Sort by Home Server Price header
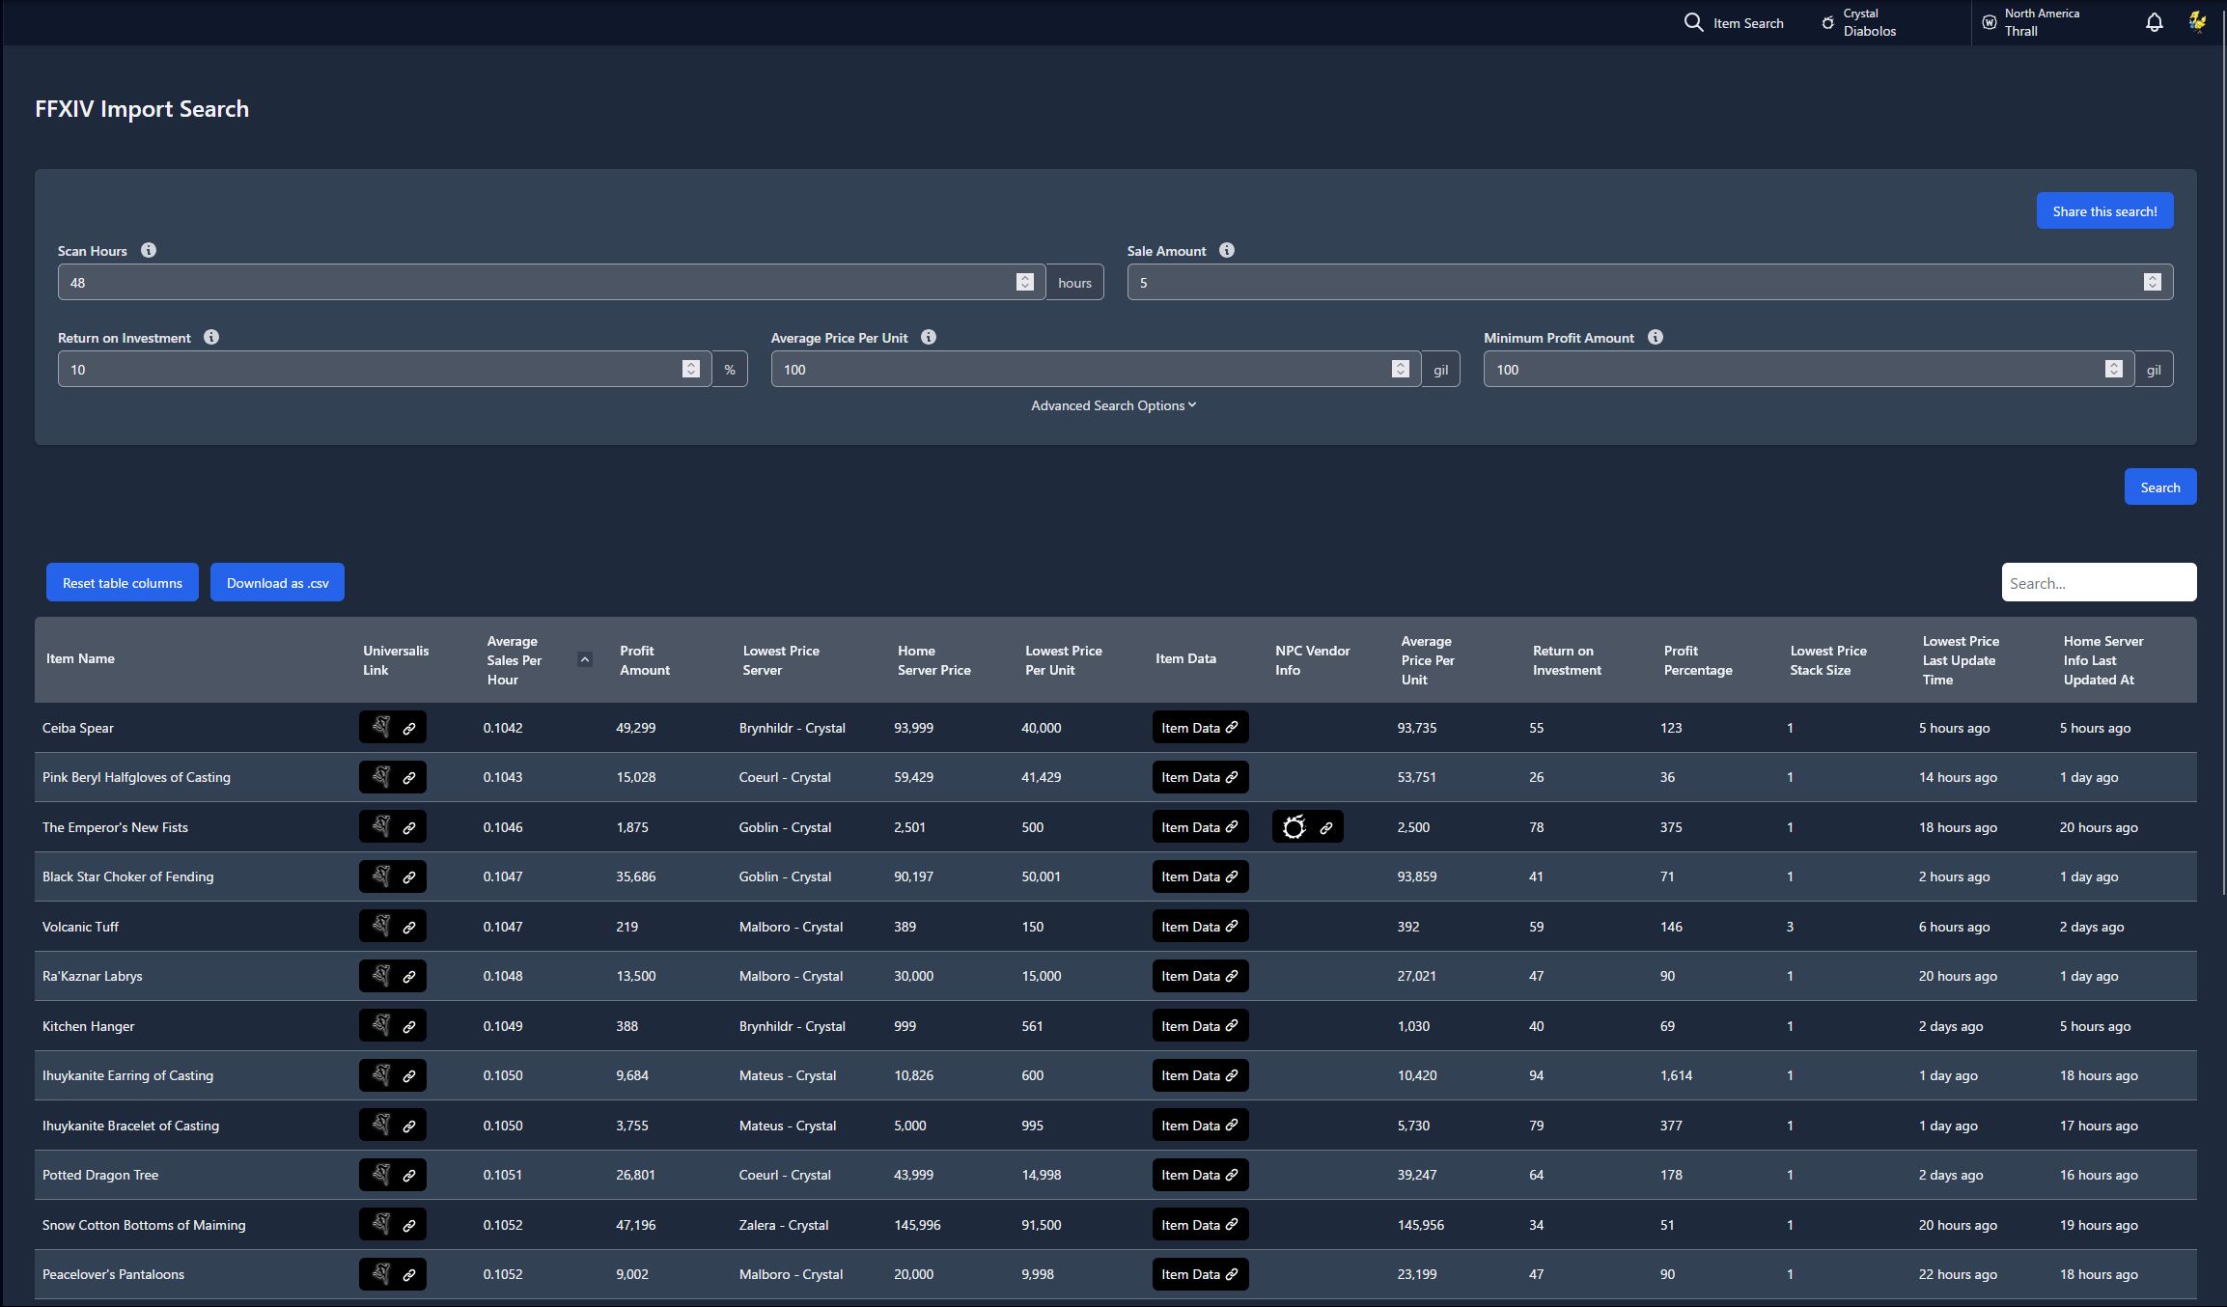Viewport: 2227px width, 1307px height. (934, 660)
